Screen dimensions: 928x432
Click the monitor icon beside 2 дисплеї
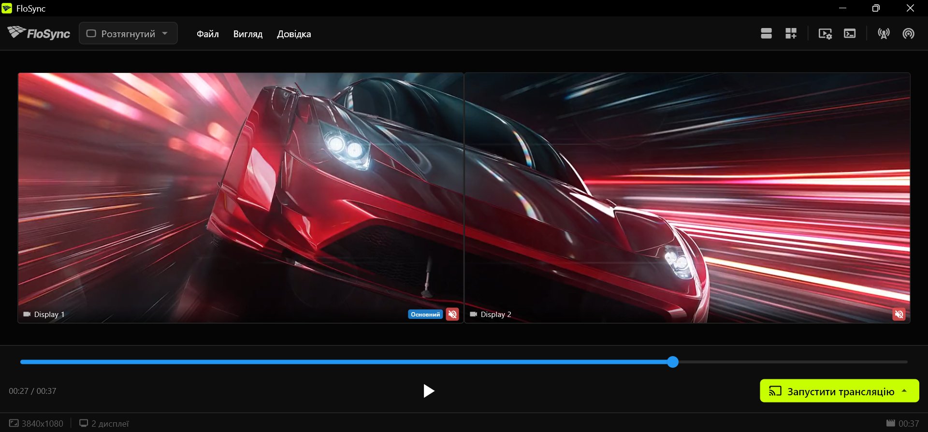[84, 423]
